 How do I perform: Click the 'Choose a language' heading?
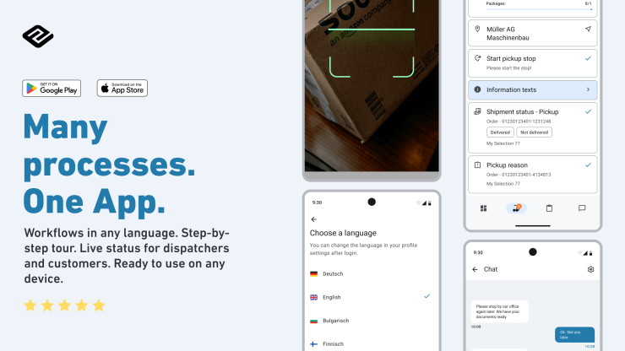(343, 233)
